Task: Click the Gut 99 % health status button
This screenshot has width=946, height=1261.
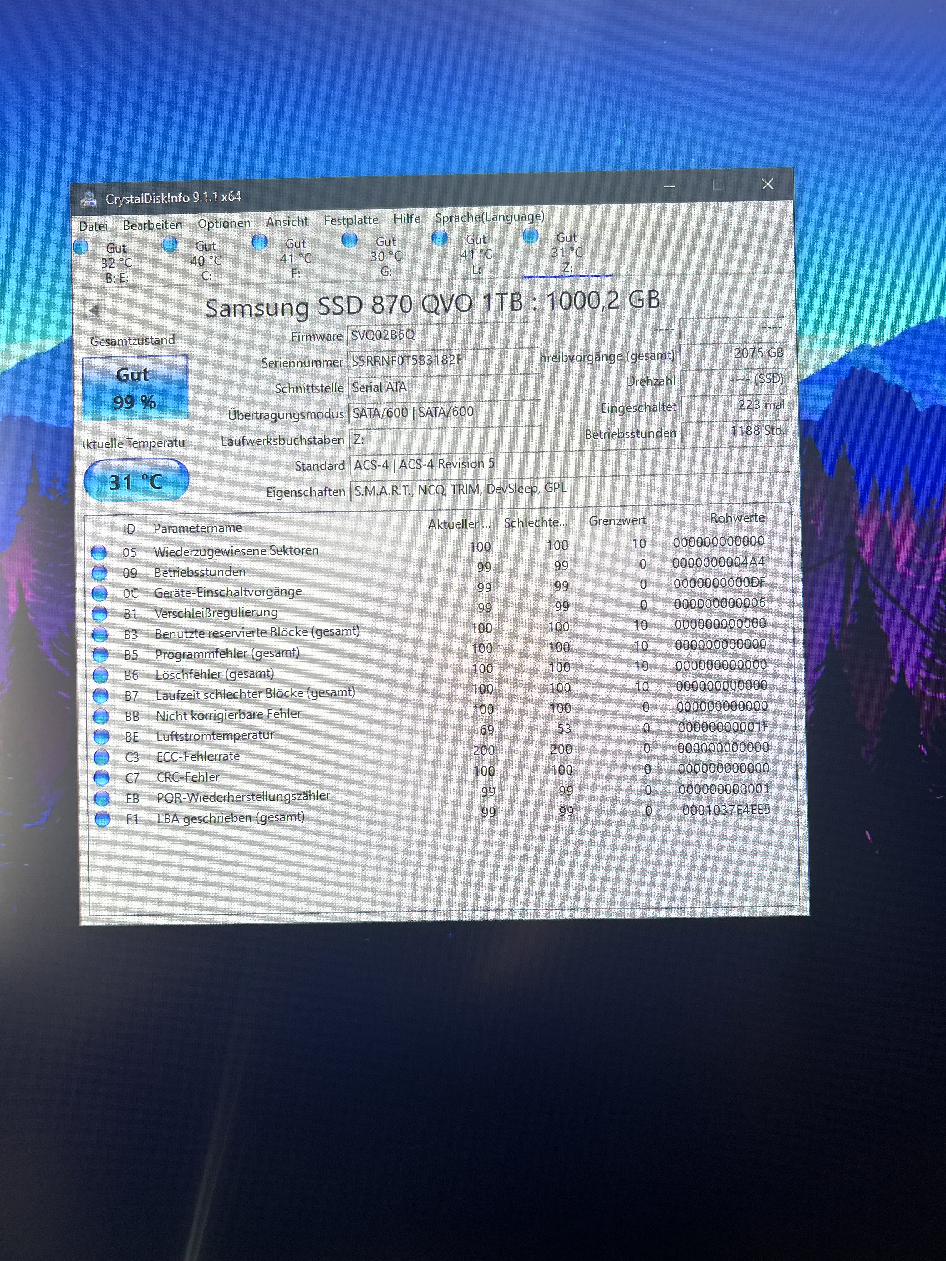Action: (135, 387)
